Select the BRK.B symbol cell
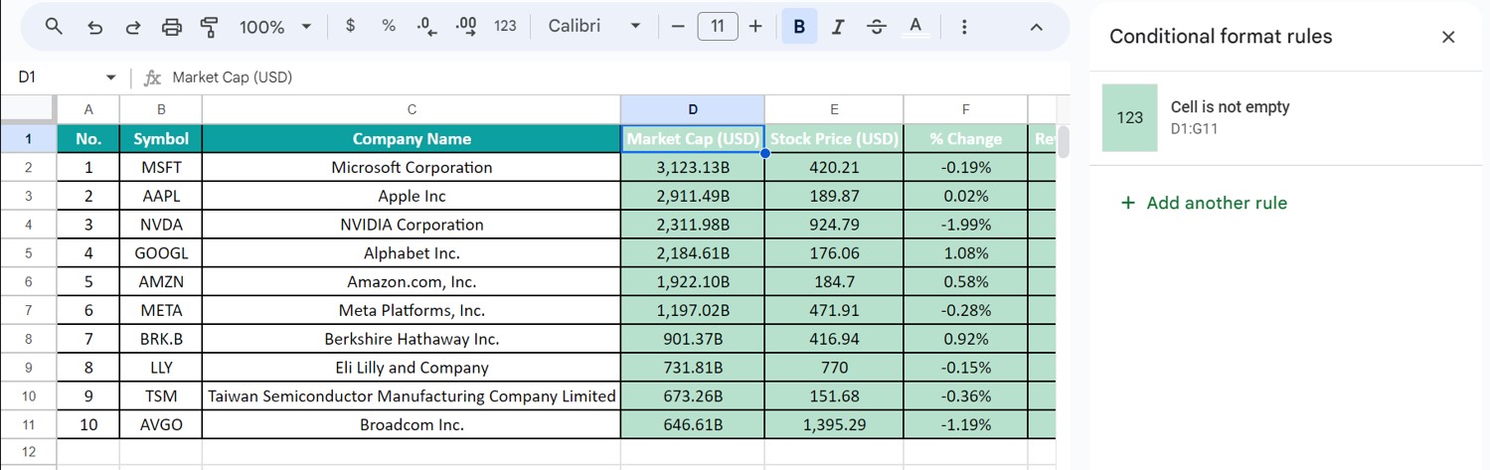This screenshot has width=1490, height=470. [x=161, y=339]
